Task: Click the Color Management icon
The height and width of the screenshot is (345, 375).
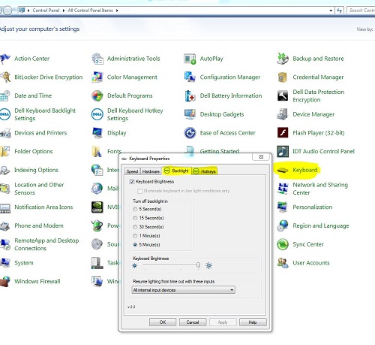Action: coord(97,77)
